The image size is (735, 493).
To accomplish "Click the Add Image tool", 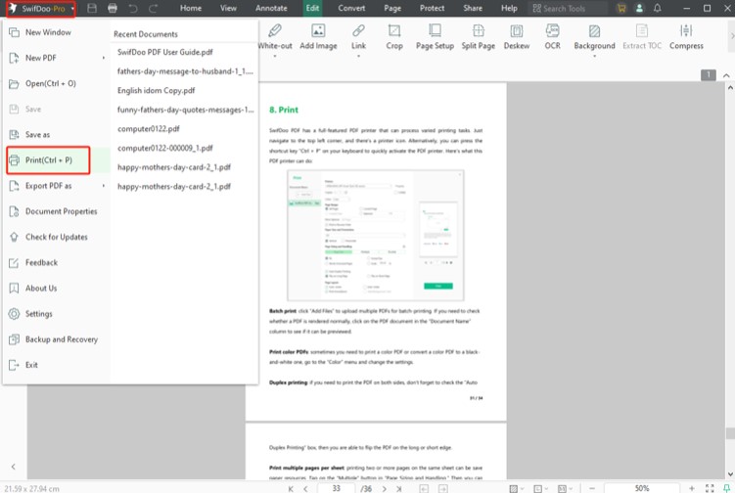I will click(x=318, y=37).
